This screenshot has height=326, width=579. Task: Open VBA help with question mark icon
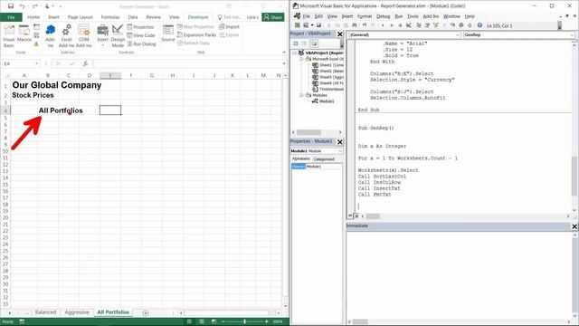[479, 25]
